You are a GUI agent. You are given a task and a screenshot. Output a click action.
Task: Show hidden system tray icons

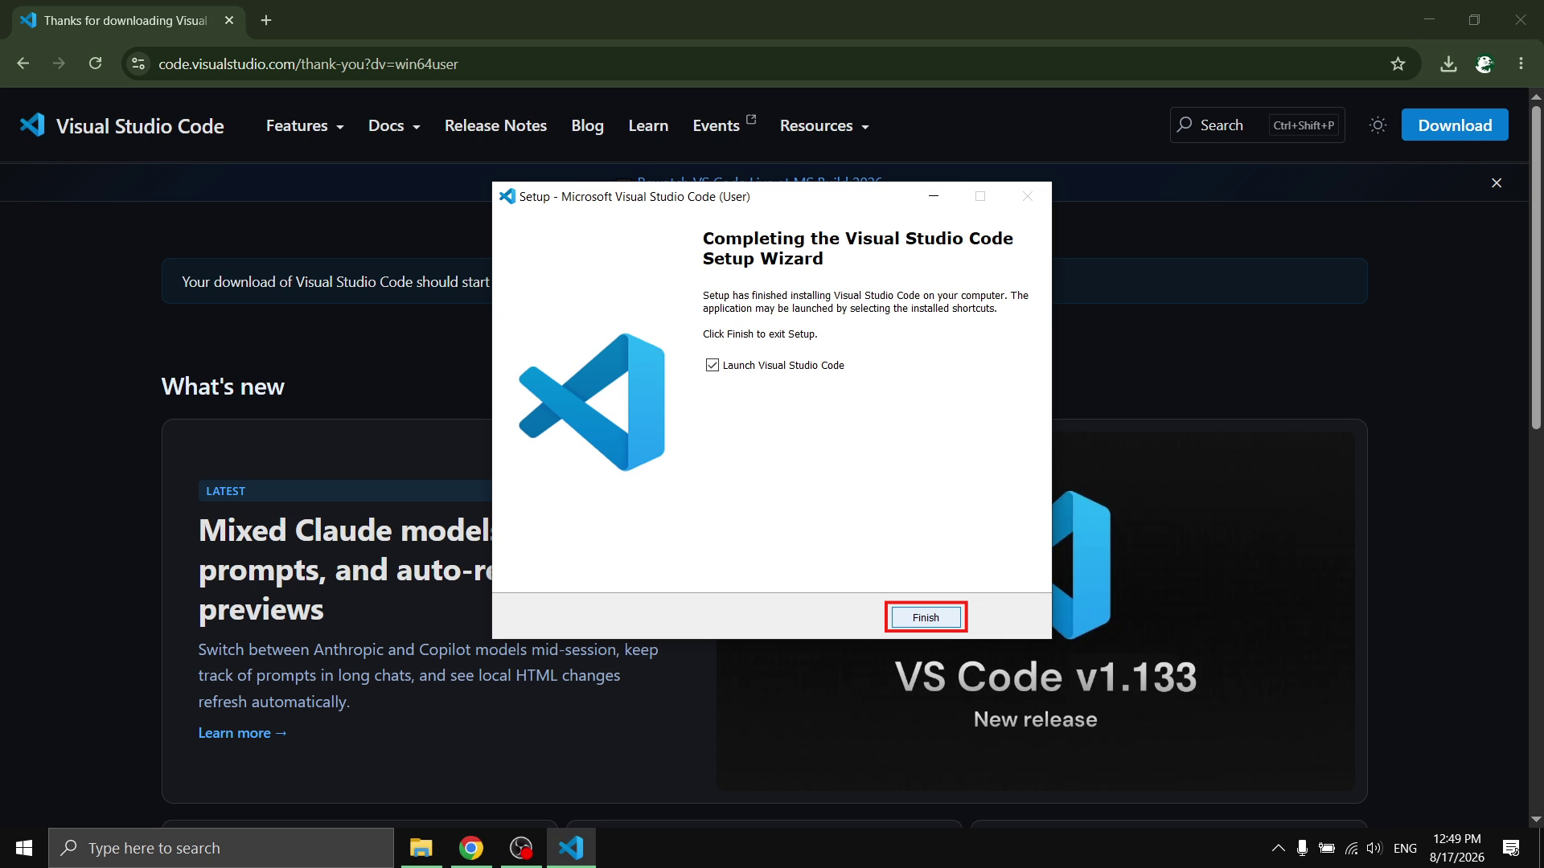[x=1278, y=848]
